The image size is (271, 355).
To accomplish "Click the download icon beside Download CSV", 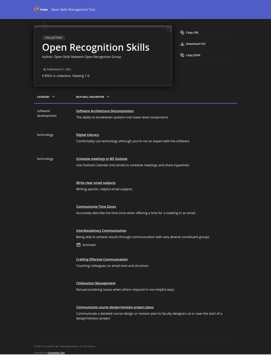I will [x=183, y=44].
